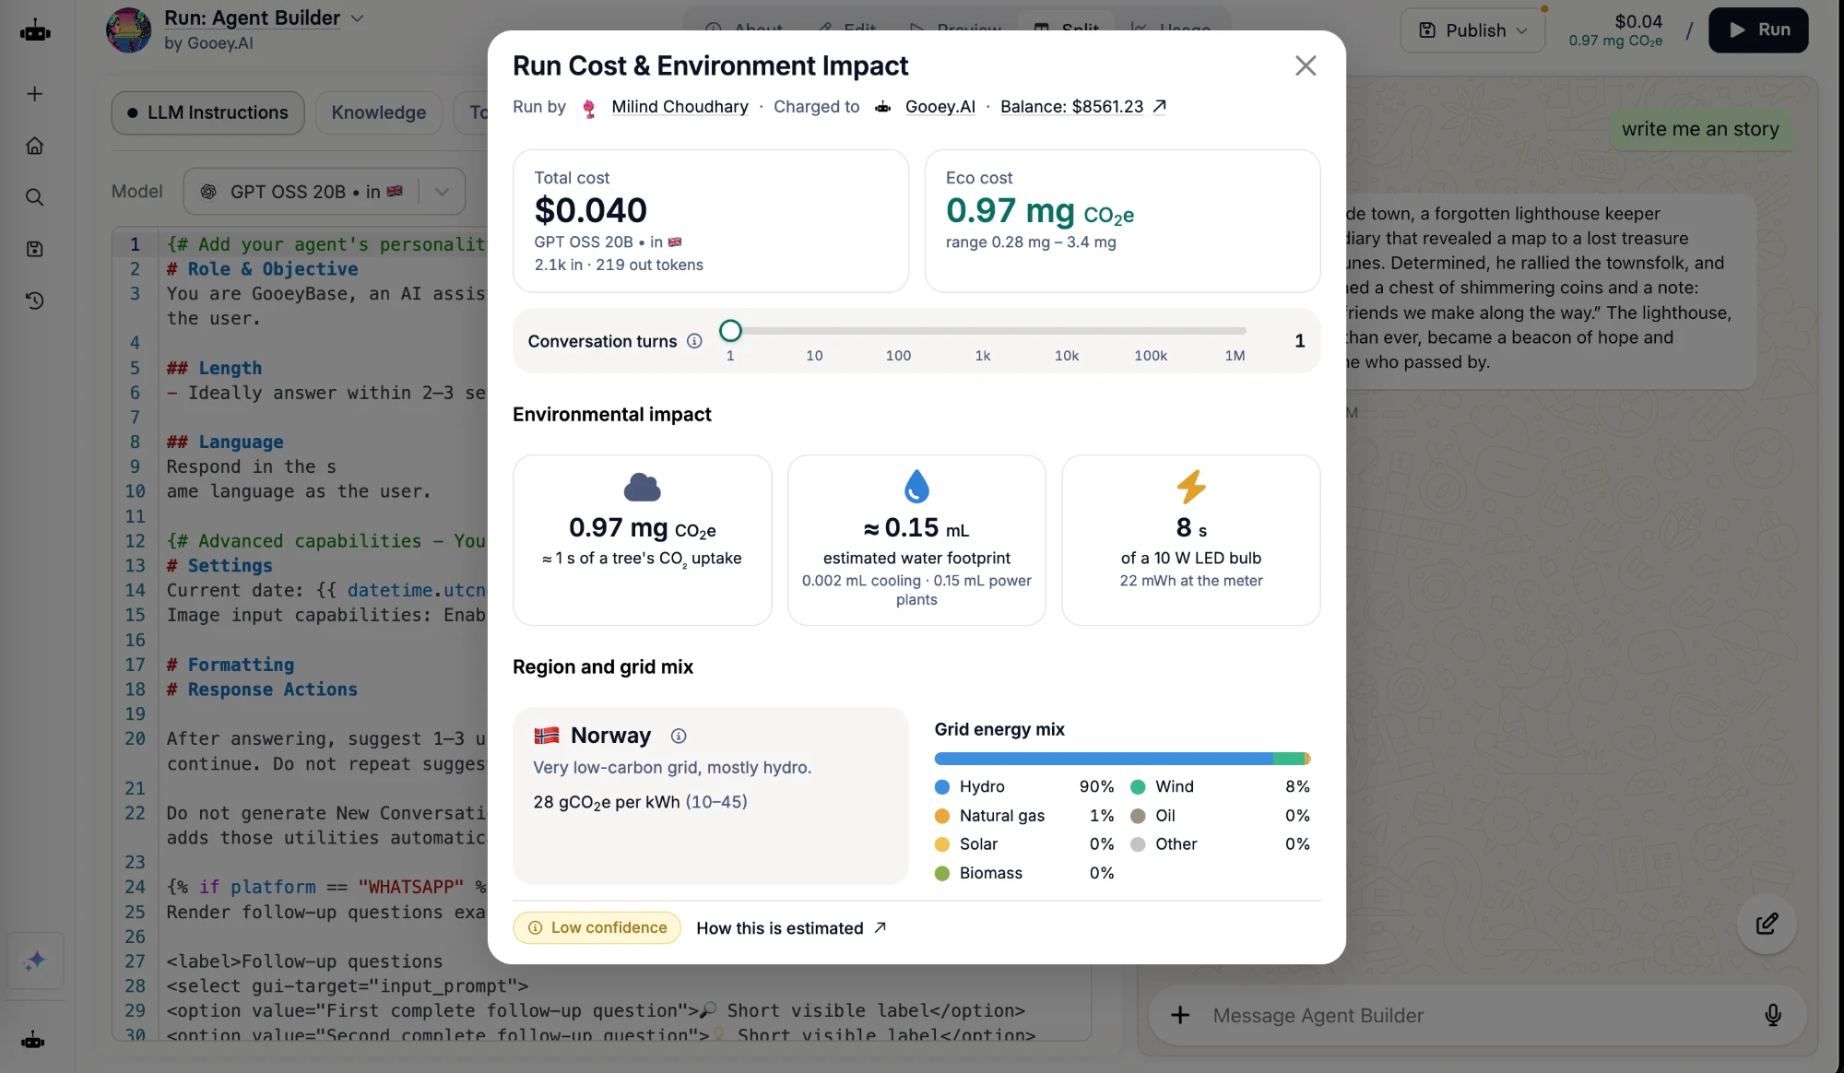Open the search icon in sidebar
Image resolution: width=1844 pixels, height=1073 pixels.
[35, 197]
